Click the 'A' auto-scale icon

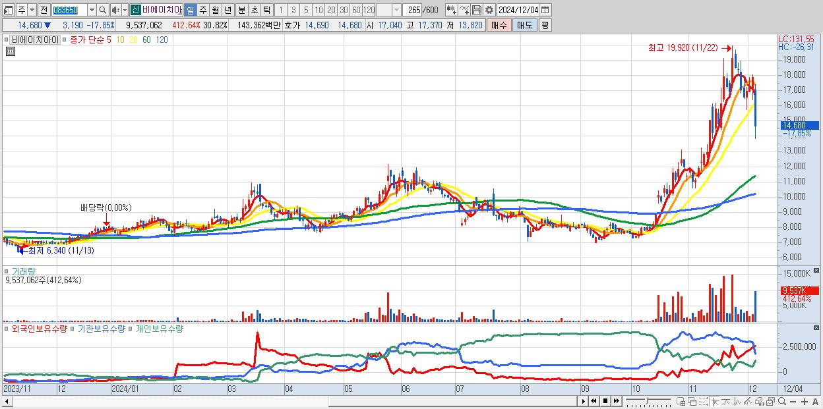(815, 402)
